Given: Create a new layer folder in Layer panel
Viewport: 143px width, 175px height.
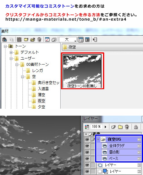Looking at the screenshot, I should click(x=120, y=127).
